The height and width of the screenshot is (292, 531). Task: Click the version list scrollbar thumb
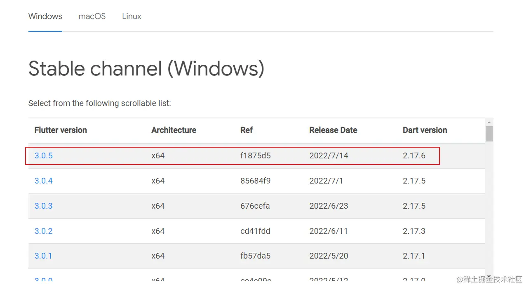pos(489,134)
